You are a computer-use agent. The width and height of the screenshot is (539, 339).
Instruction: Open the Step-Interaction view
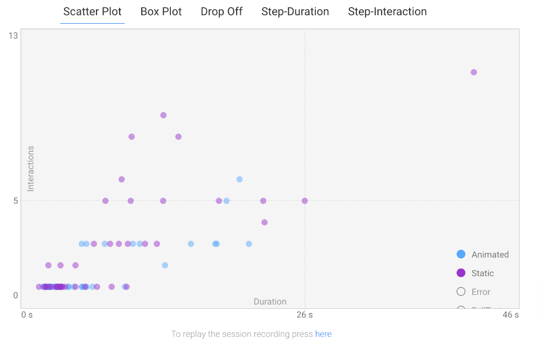click(387, 11)
